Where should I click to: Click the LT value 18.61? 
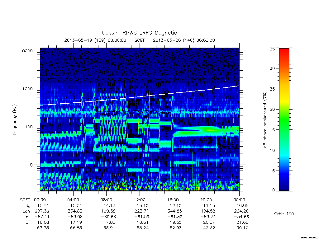pos(143,222)
